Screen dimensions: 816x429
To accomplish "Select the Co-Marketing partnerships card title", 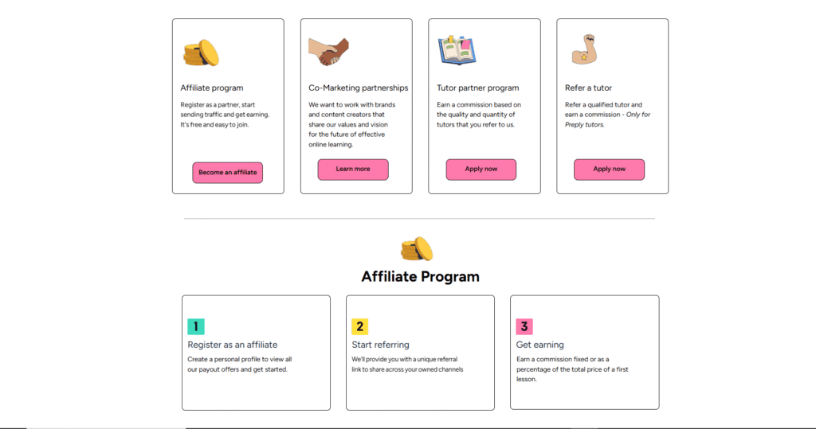I will (x=358, y=88).
